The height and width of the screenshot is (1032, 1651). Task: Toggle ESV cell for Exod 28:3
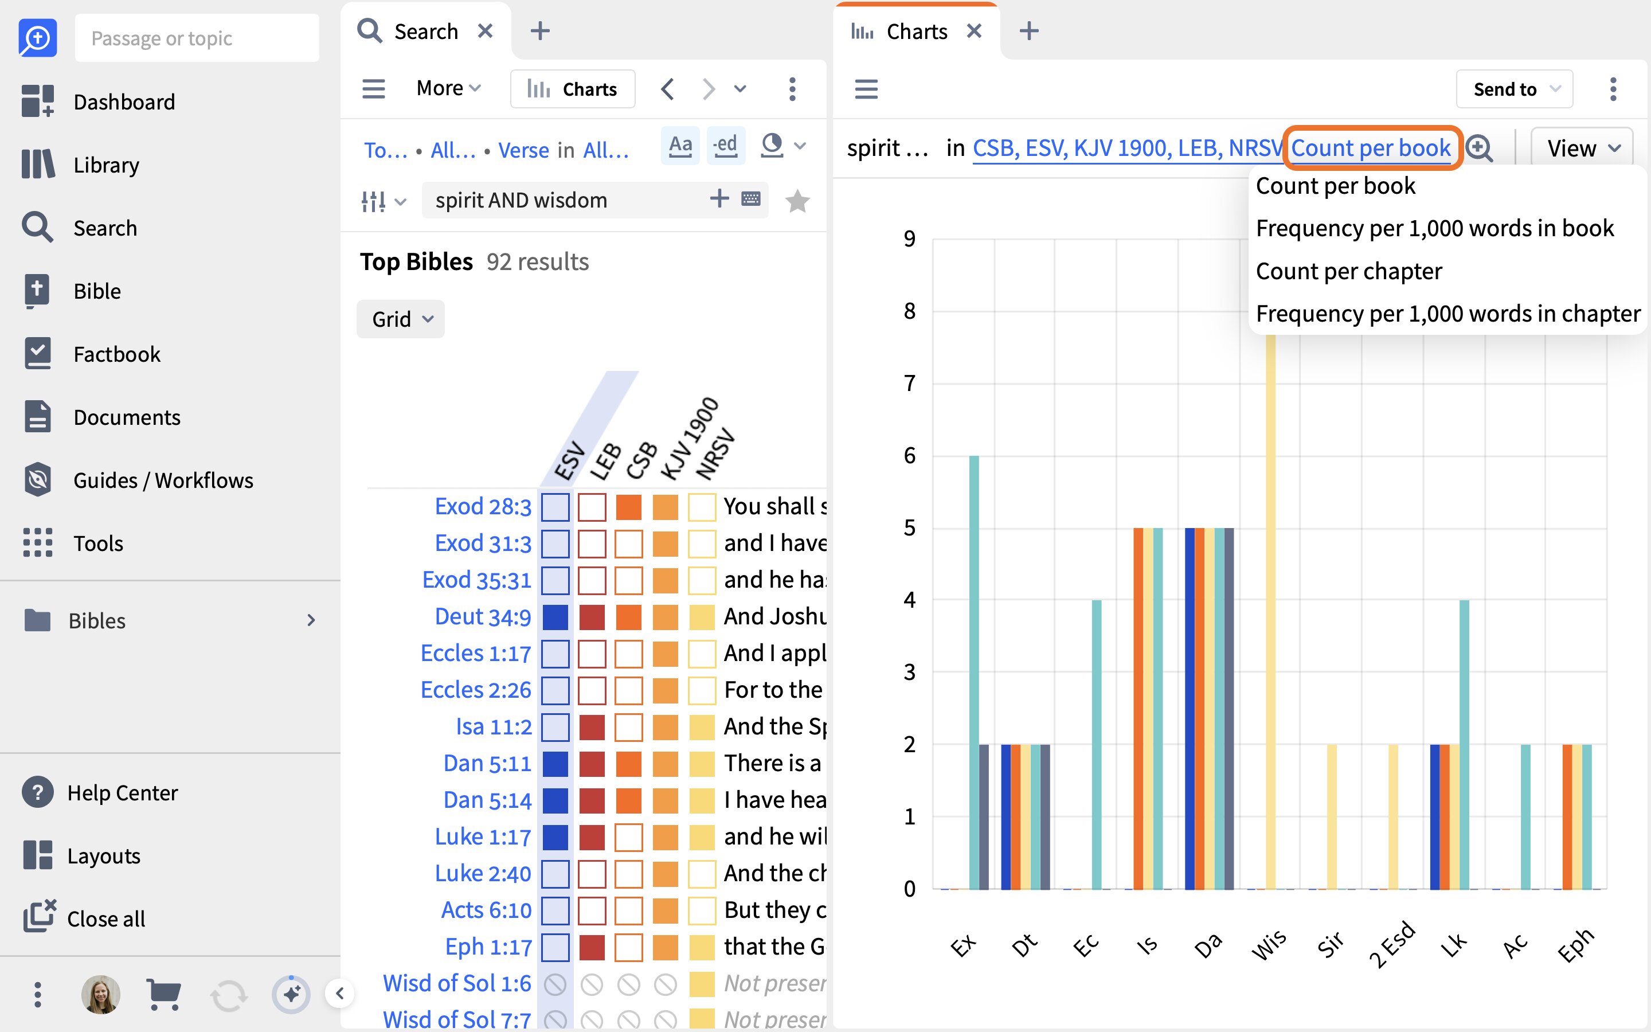pyautogui.click(x=555, y=507)
